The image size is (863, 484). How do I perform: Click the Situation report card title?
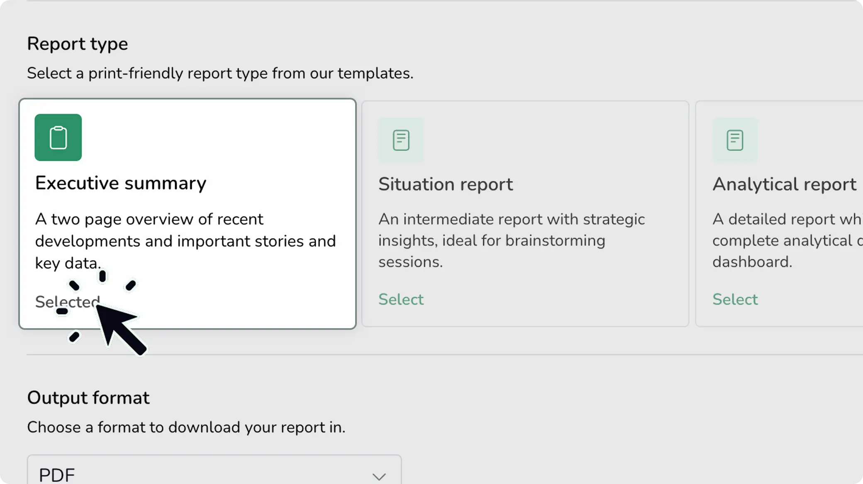coord(445,184)
